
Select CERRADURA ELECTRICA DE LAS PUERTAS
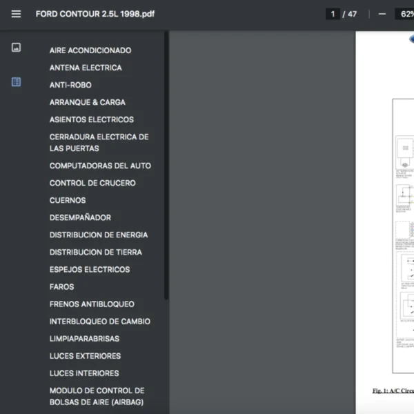click(99, 142)
